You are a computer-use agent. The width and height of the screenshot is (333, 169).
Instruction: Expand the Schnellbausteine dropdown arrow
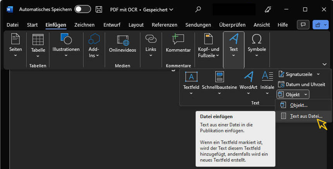click(220, 93)
